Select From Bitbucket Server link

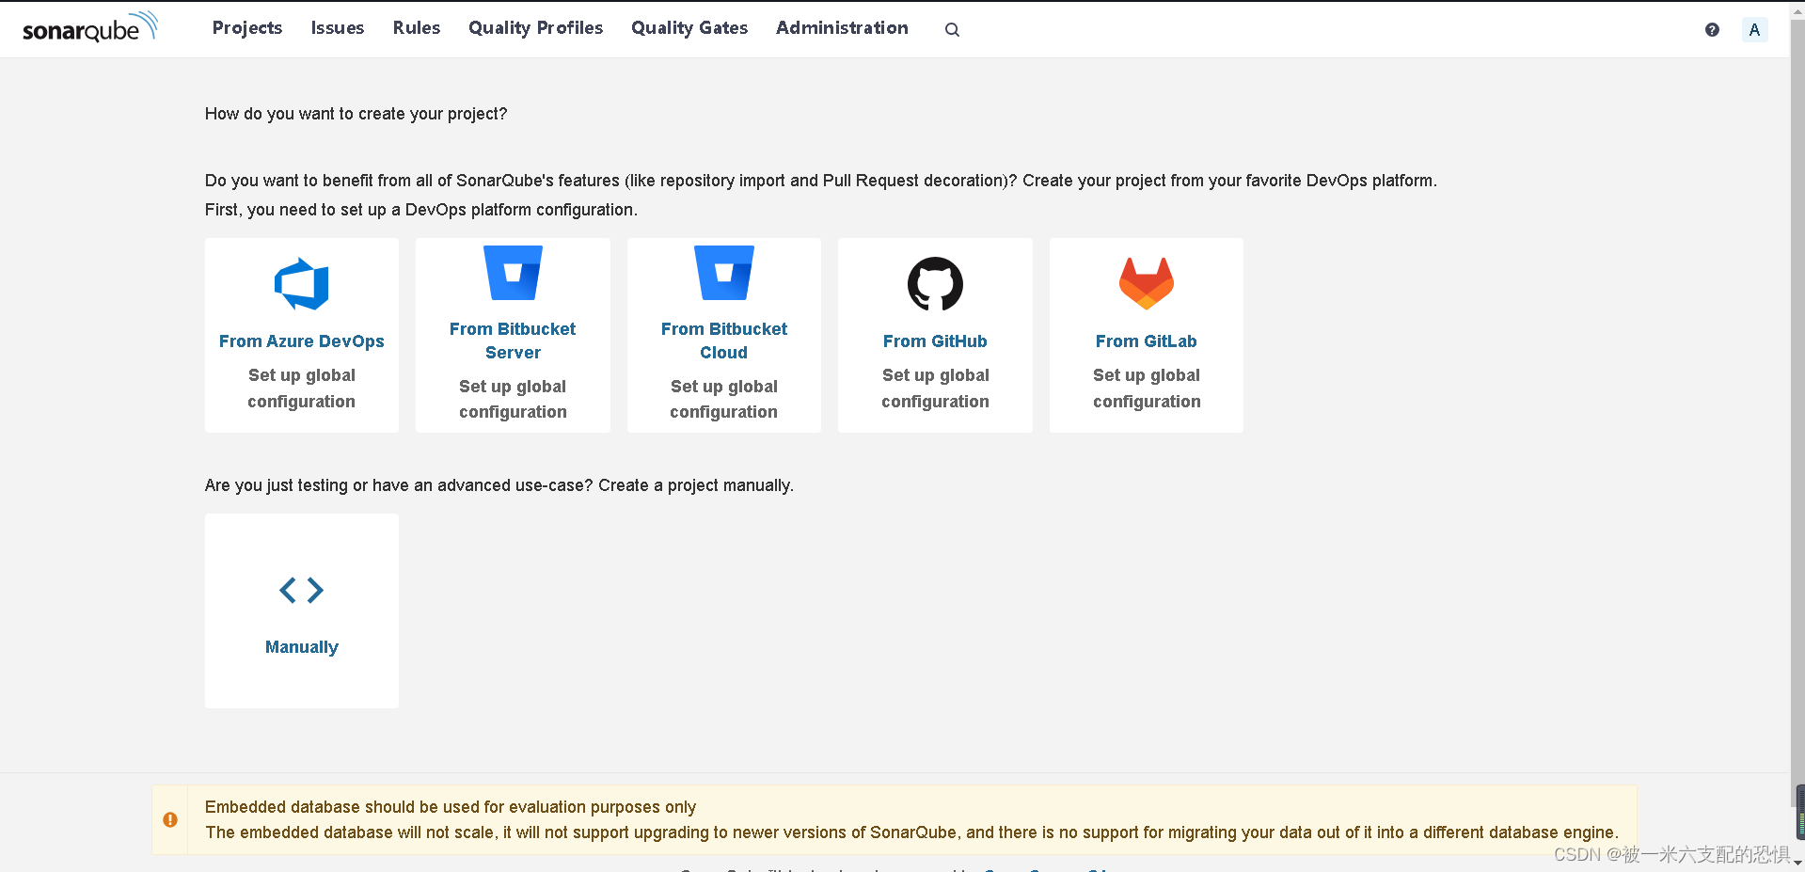513,341
